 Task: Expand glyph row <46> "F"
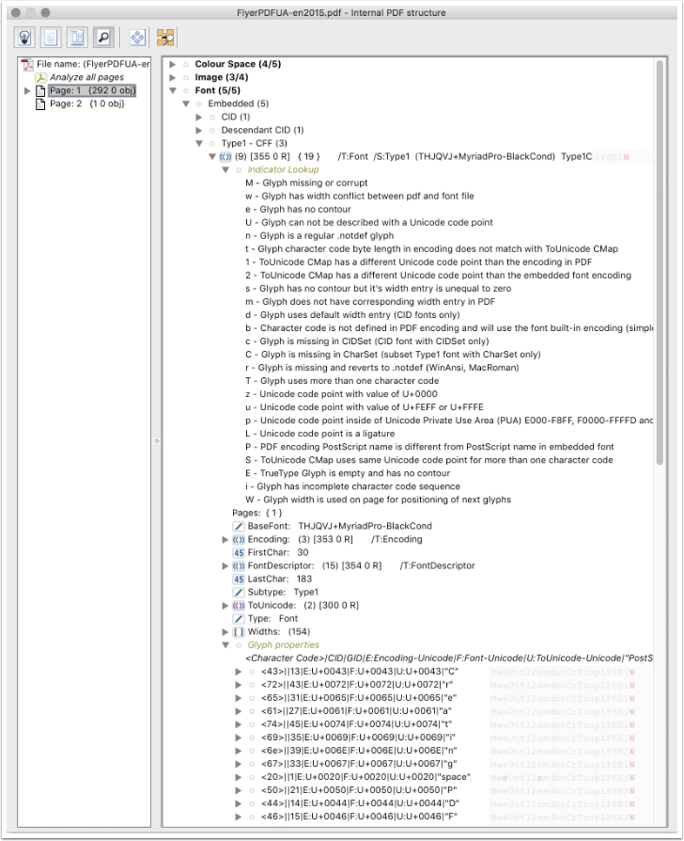point(239,817)
